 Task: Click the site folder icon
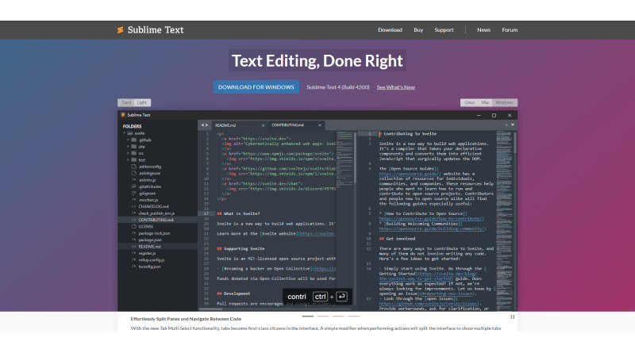point(133,147)
